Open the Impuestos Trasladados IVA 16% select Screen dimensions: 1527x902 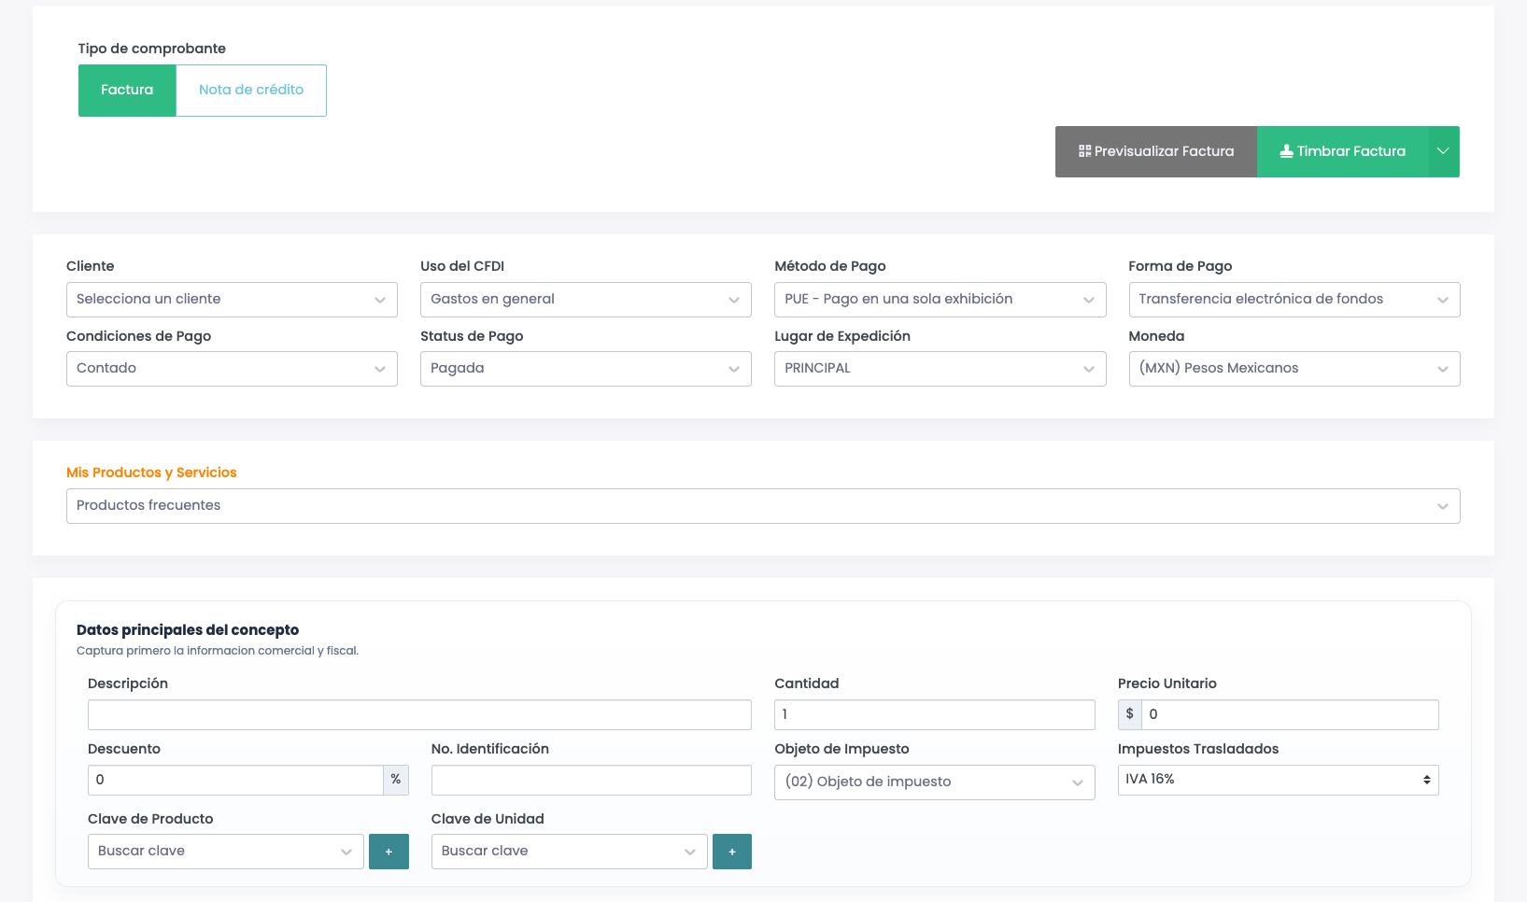coord(1278,780)
